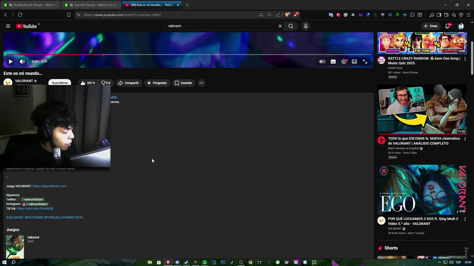This screenshot has height=266, width=474.
Task: Subscribe to the VALORANT channel
Action: coord(60,83)
